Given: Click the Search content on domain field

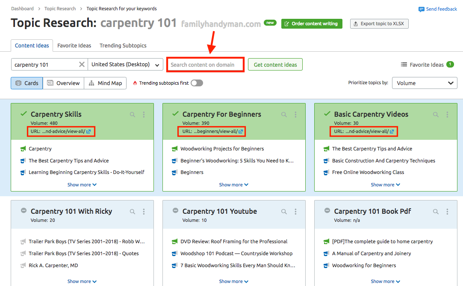Looking at the screenshot, I should [x=205, y=65].
